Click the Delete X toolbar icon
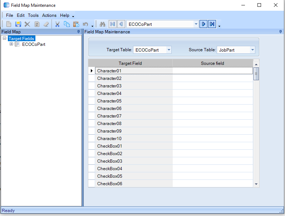This screenshot has width=285, height=216. coord(27,24)
